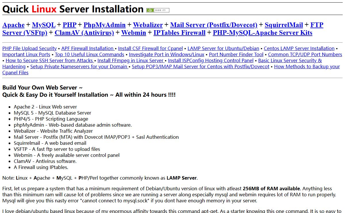Open How to Secure SSH Server link
Image resolution: width=345 pixels, height=213 pixels.
49,60
